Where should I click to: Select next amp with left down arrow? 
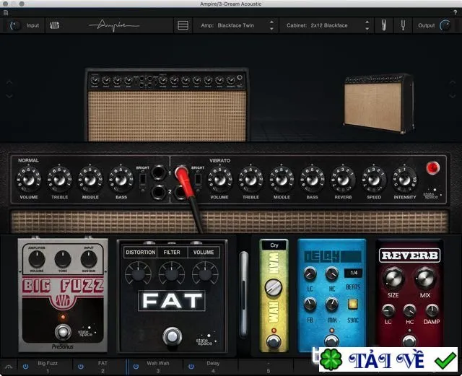[x=9, y=96]
